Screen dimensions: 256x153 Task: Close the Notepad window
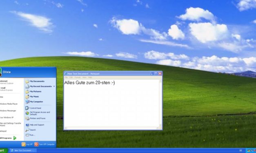[x=160, y=74]
